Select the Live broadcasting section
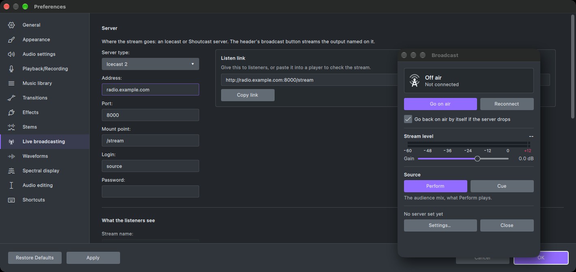Image resolution: width=576 pixels, height=272 pixels. pyautogui.click(x=45, y=142)
